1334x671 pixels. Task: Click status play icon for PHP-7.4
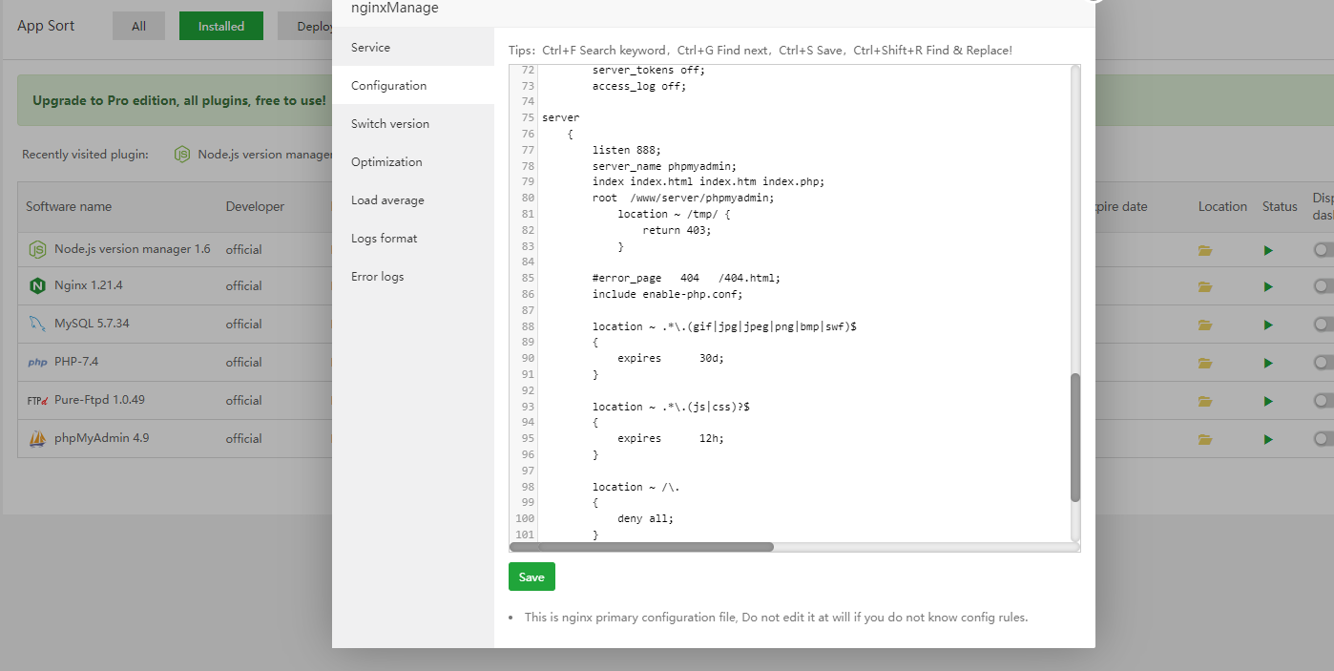point(1268,363)
